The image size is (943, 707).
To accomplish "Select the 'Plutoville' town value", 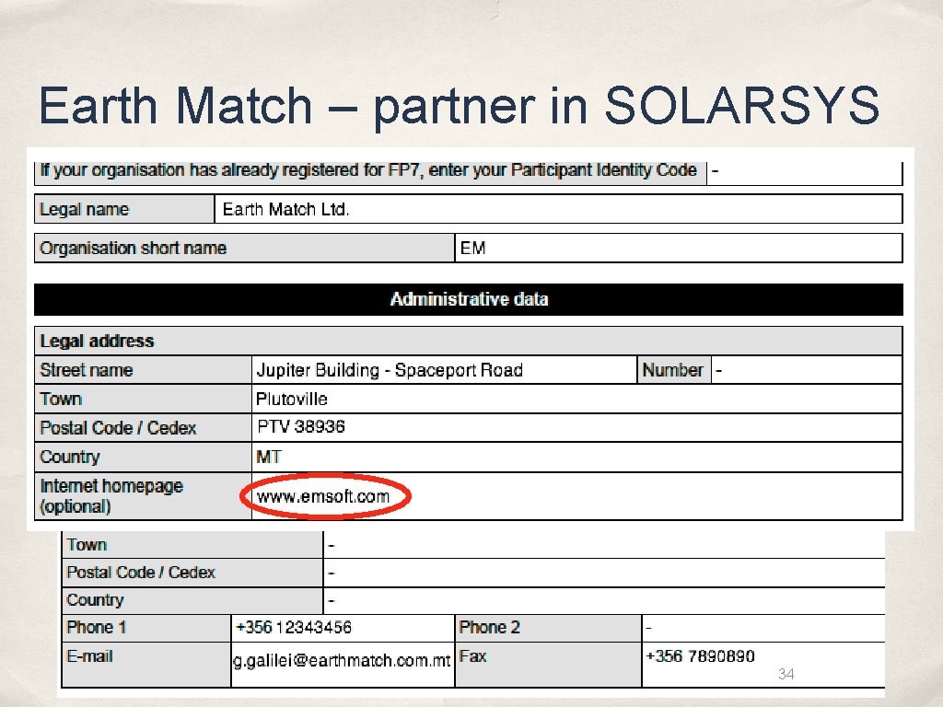I will tap(292, 399).
